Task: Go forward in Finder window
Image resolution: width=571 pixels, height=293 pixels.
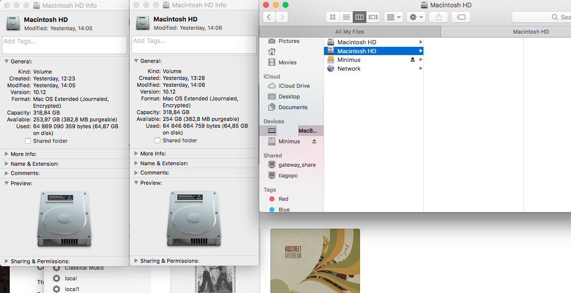Action: coord(282,17)
